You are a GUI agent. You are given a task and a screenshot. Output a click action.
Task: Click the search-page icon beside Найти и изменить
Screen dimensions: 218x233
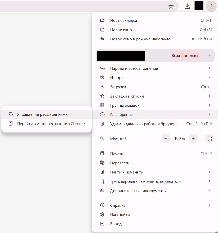click(102, 172)
